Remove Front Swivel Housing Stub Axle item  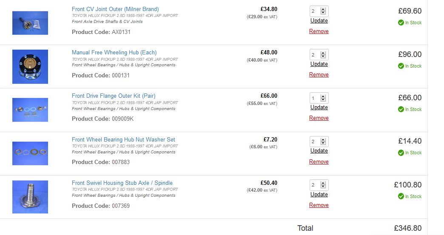coord(319,205)
